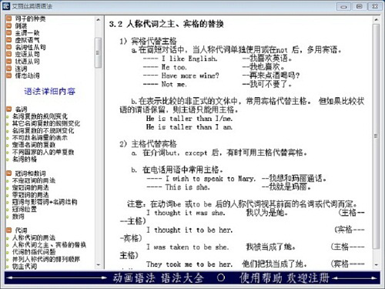Viewport: 385px width, 289px height.
Task: Open 名词复数的不规则变化 lesson
Action: 43,130
